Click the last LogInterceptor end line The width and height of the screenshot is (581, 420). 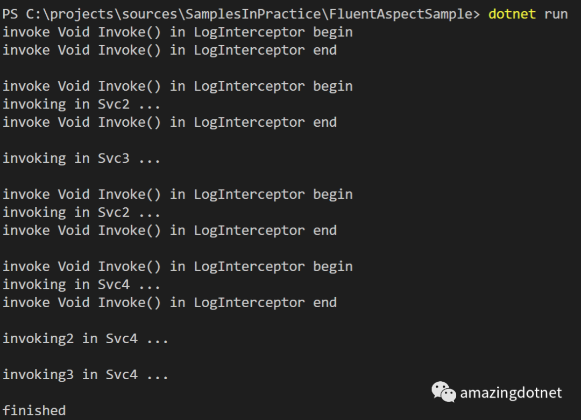(x=169, y=303)
